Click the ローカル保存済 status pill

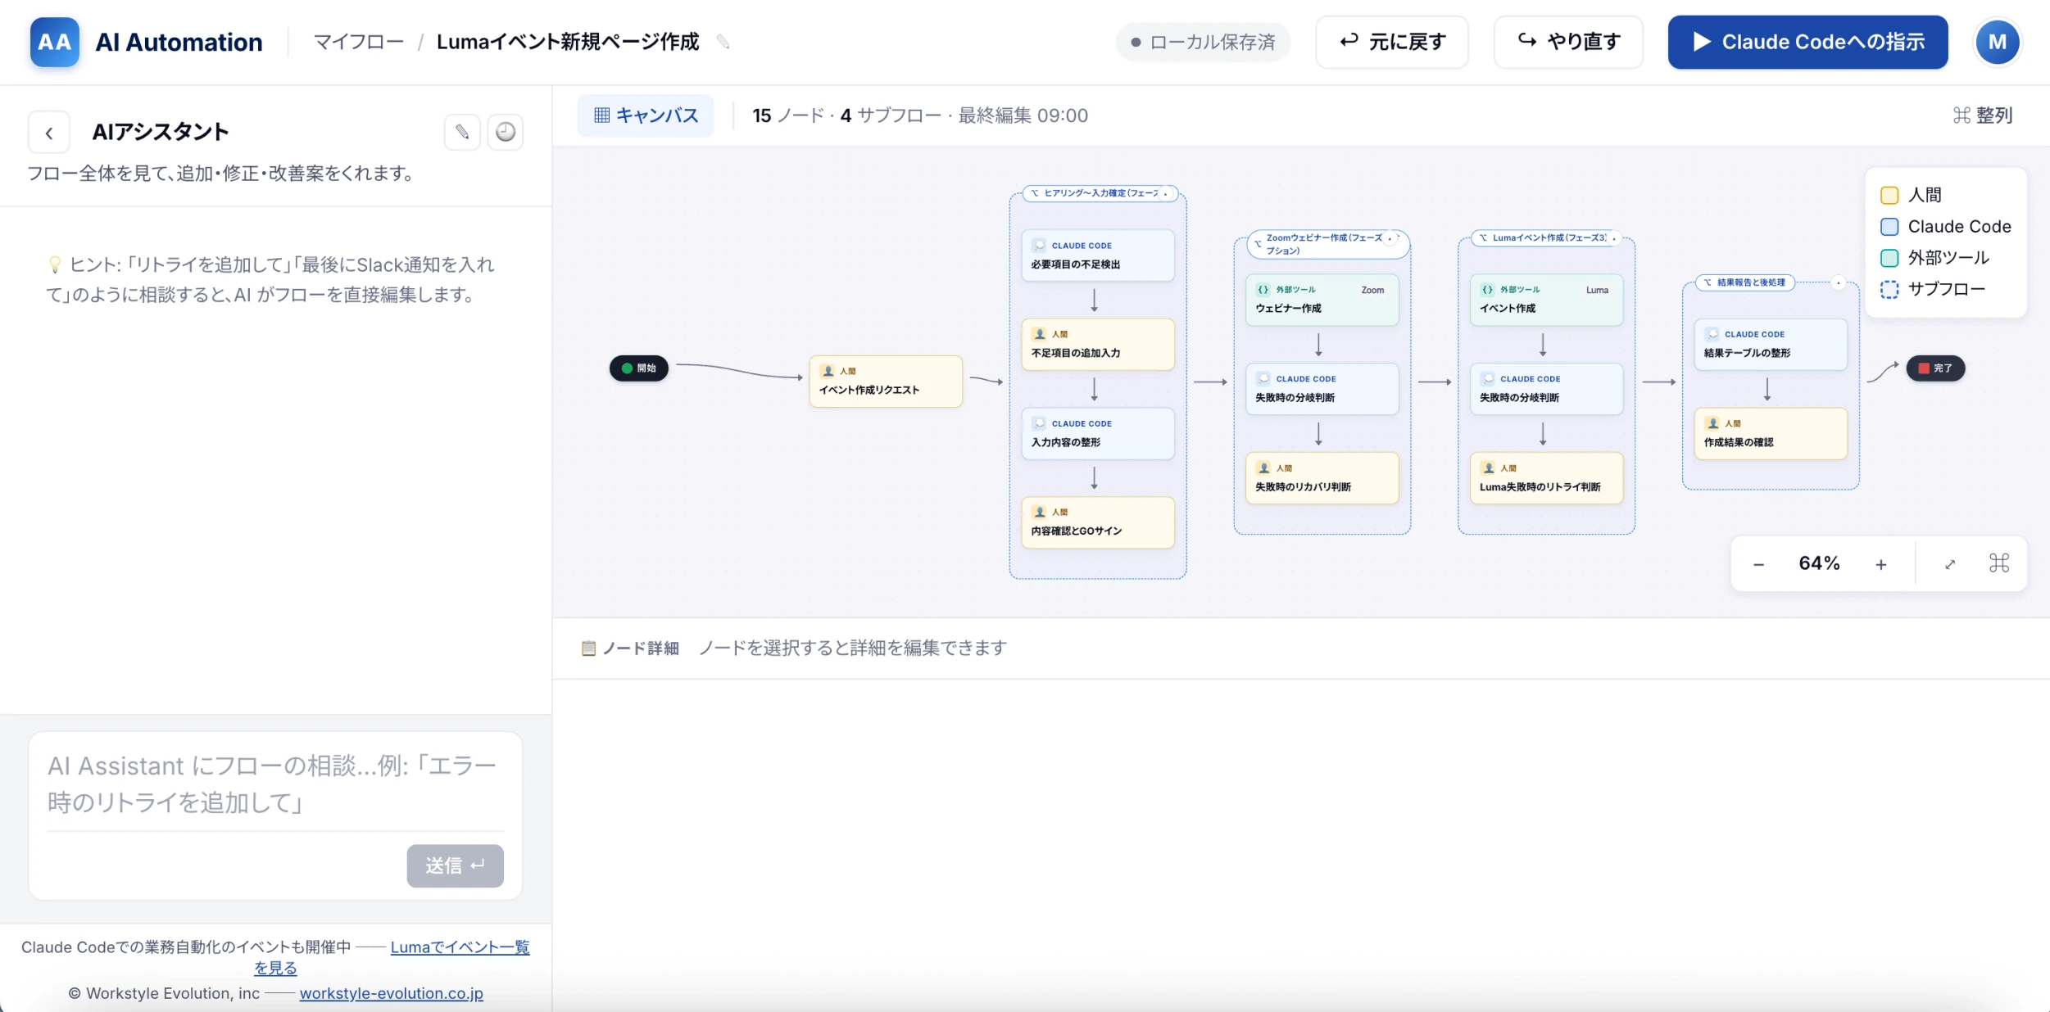pyautogui.click(x=1203, y=42)
